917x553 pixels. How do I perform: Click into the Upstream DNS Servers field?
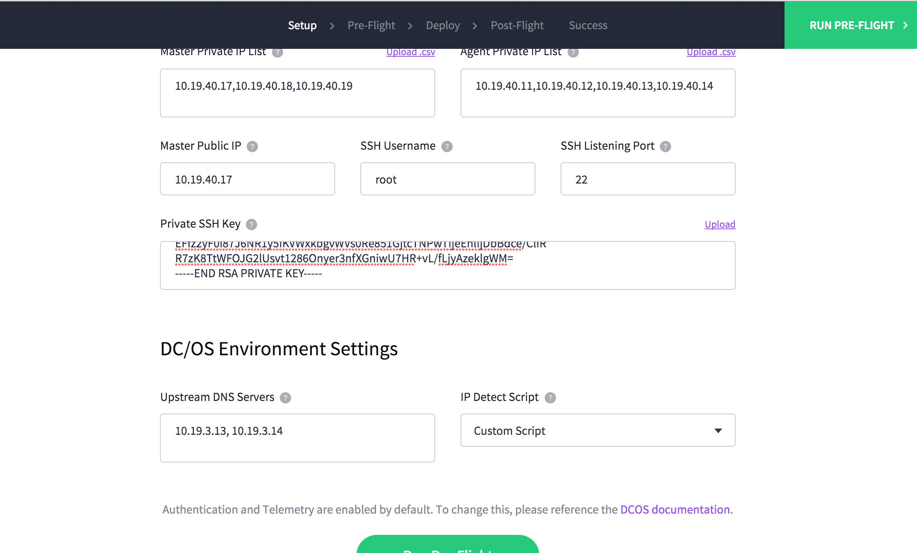297,438
